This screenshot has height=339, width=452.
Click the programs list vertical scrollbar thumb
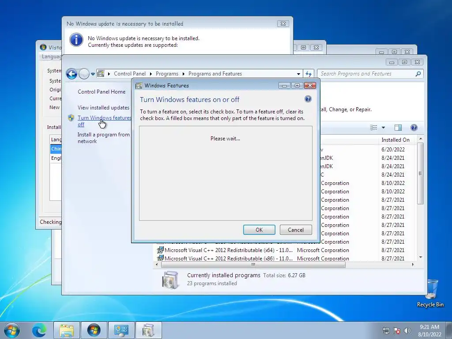[x=421, y=173]
